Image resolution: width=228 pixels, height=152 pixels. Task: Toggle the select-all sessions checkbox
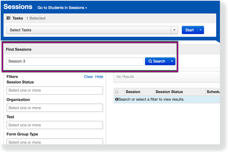click(x=117, y=92)
